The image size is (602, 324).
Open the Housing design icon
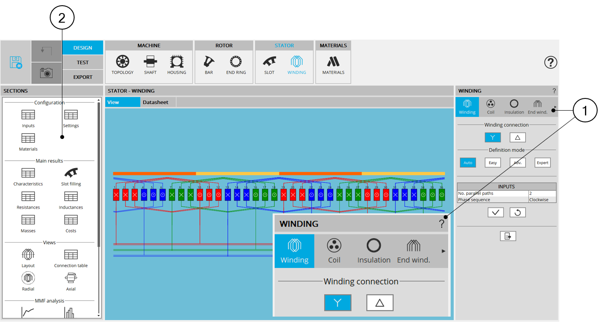click(177, 64)
